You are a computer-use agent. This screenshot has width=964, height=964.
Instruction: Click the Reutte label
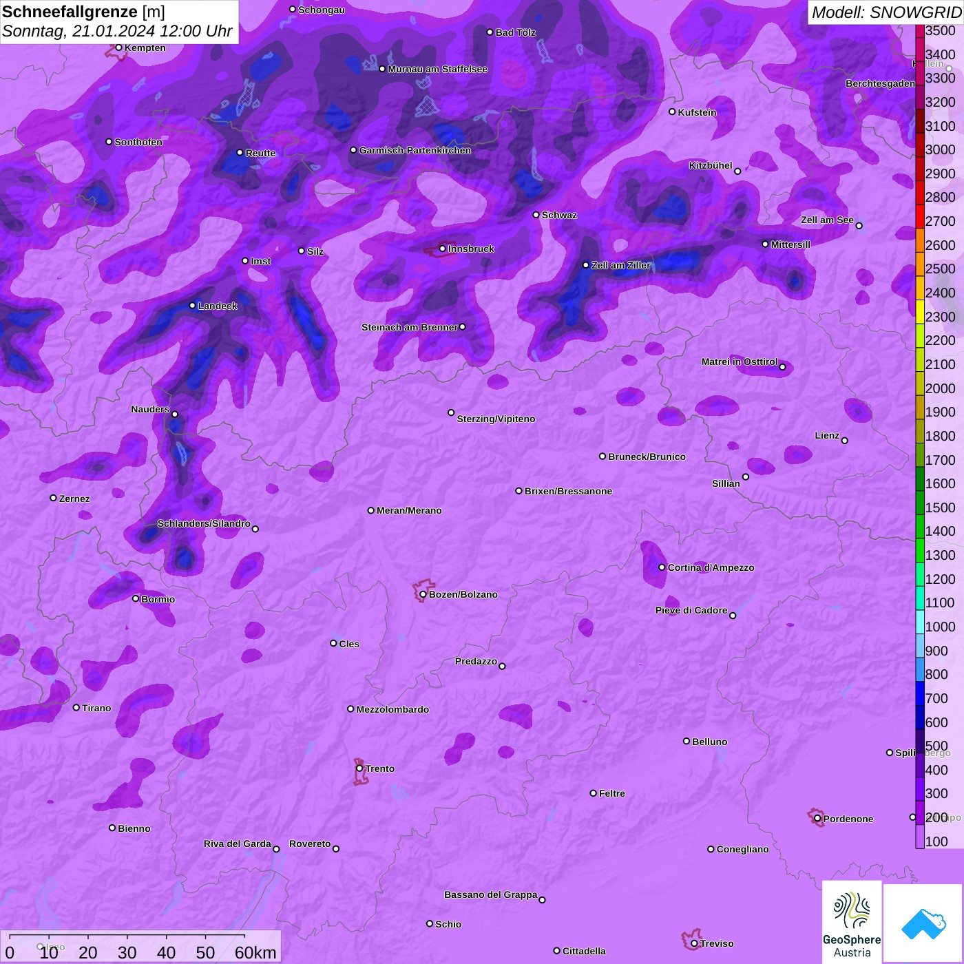(260, 153)
